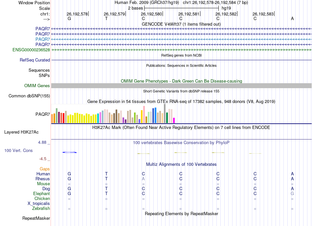Viewport: 312px width, 226px height.
Task: Open Publications: Sequences in Scientific Articles title
Action: [181, 65]
